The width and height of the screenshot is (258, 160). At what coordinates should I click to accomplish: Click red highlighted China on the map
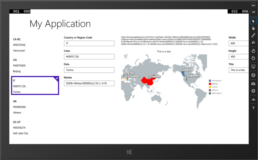(x=147, y=81)
